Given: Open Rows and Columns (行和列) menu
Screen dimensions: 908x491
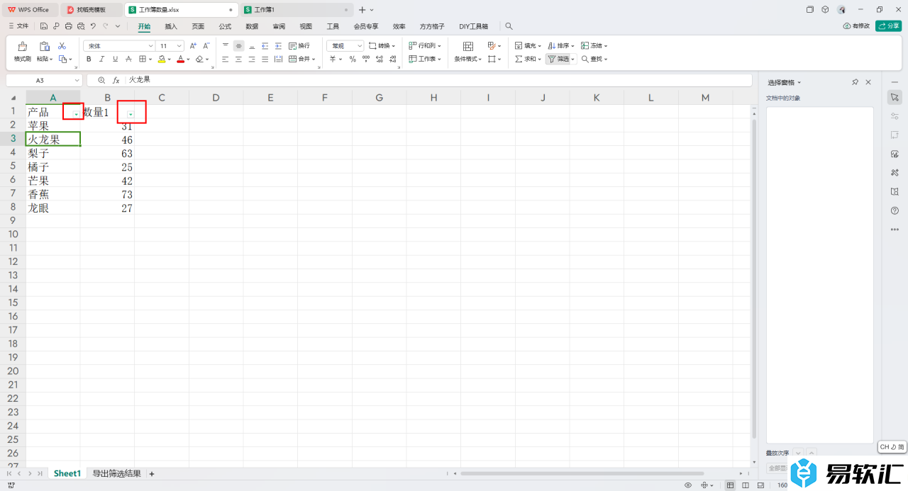Looking at the screenshot, I should coord(425,45).
